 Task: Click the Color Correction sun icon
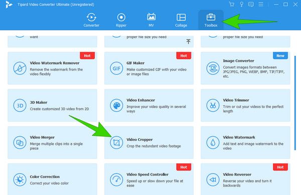click(x=20, y=180)
